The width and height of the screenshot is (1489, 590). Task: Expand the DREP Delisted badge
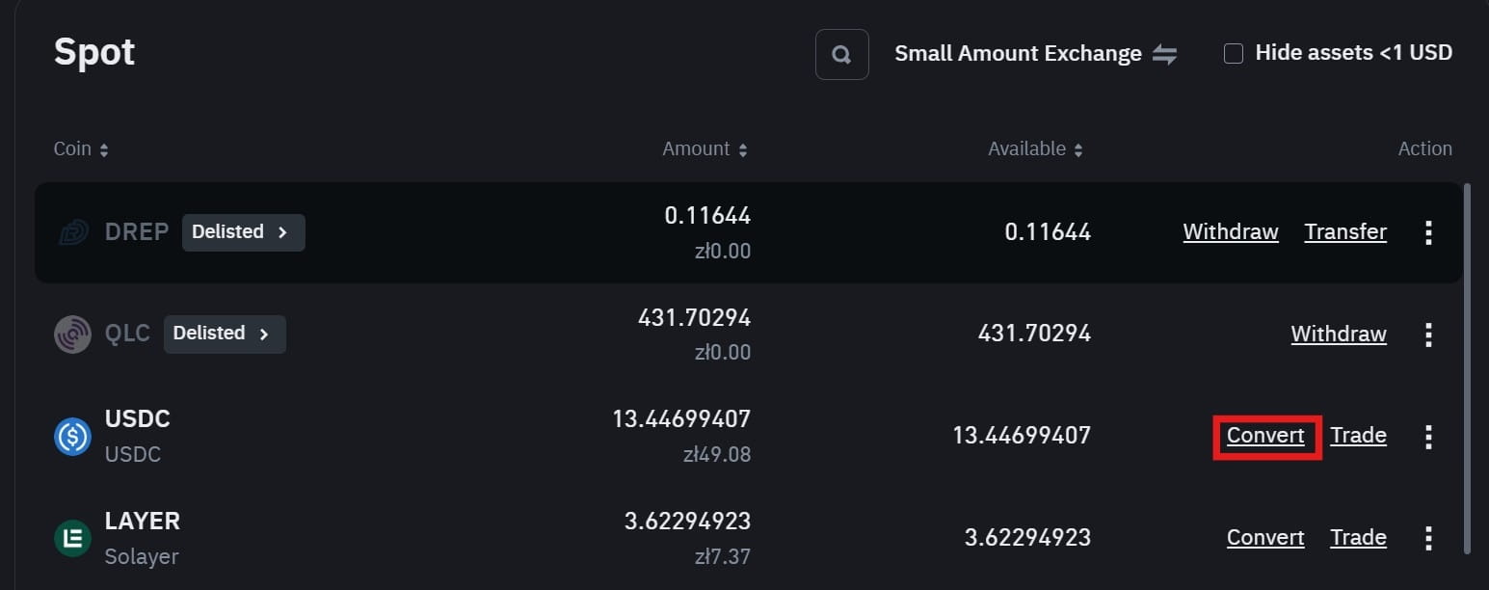[x=243, y=232]
